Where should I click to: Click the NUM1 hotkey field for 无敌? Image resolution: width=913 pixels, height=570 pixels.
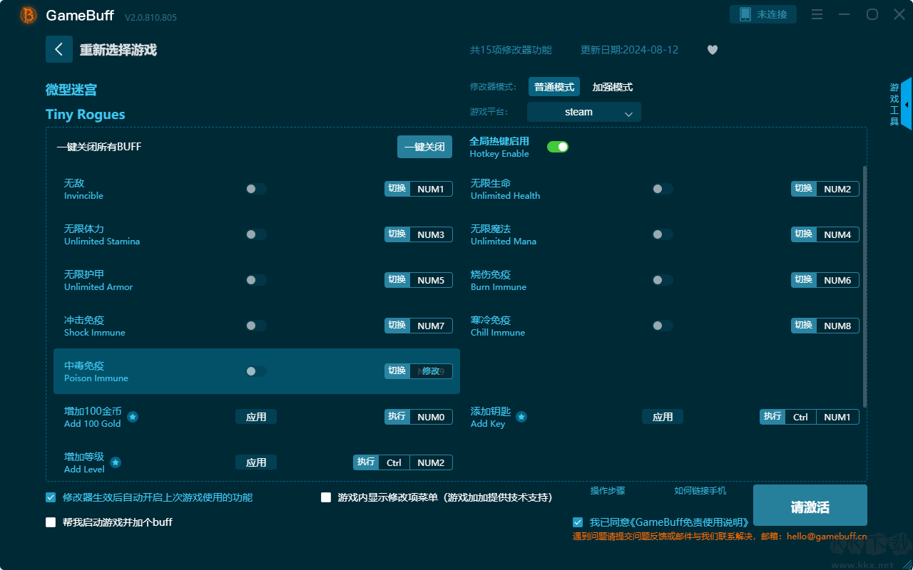(431, 189)
